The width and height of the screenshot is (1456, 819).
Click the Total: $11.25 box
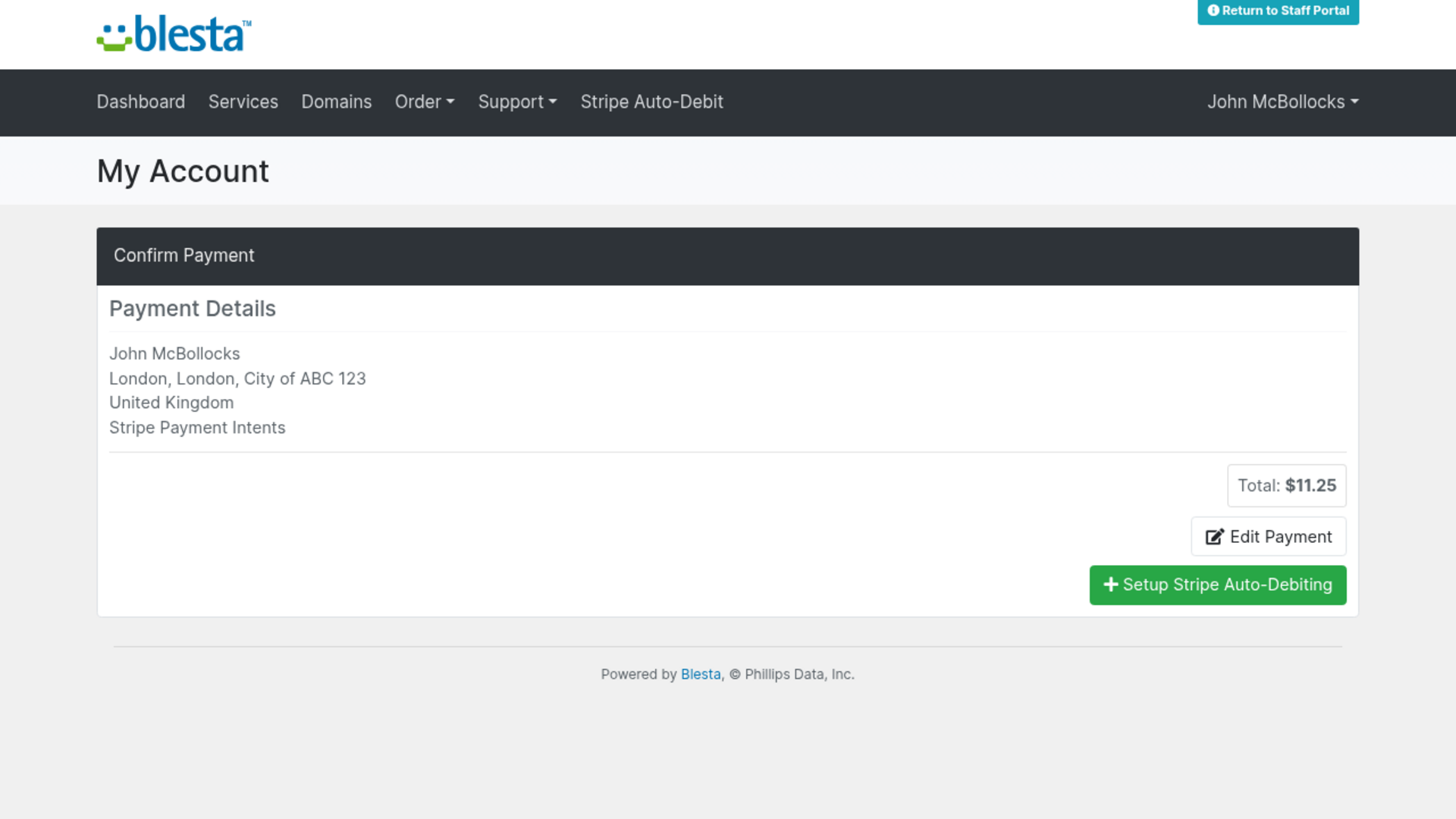pyautogui.click(x=1287, y=485)
